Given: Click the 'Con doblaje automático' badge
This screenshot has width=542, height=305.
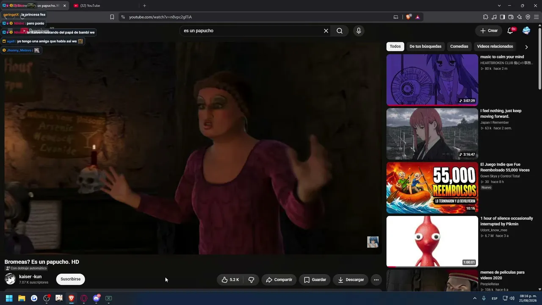Looking at the screenshot, I should [x=26, y=268].
